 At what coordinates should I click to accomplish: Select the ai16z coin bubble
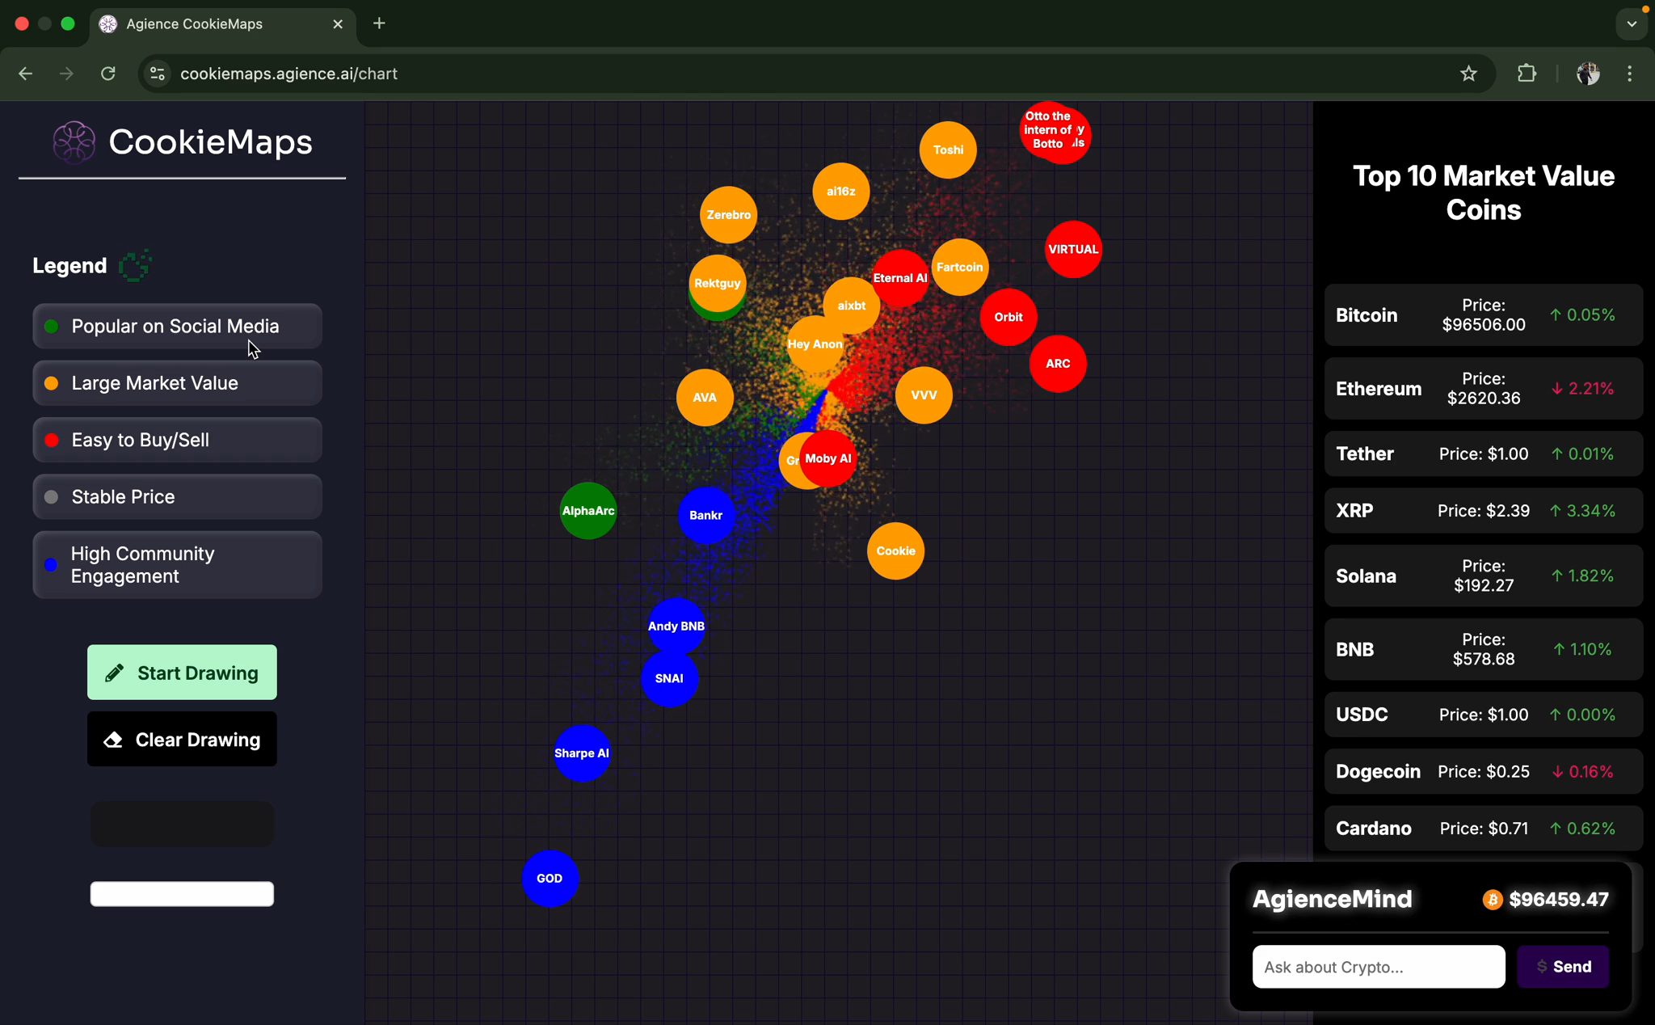(x=840, y=192)
